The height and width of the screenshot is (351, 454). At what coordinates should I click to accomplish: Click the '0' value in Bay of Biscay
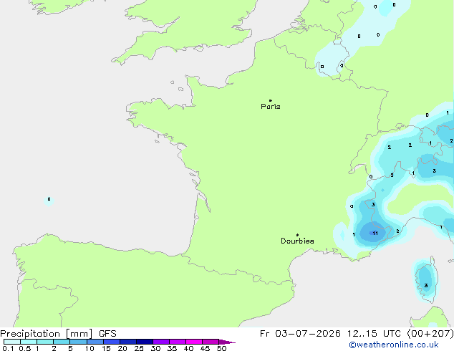click(49, 199)
